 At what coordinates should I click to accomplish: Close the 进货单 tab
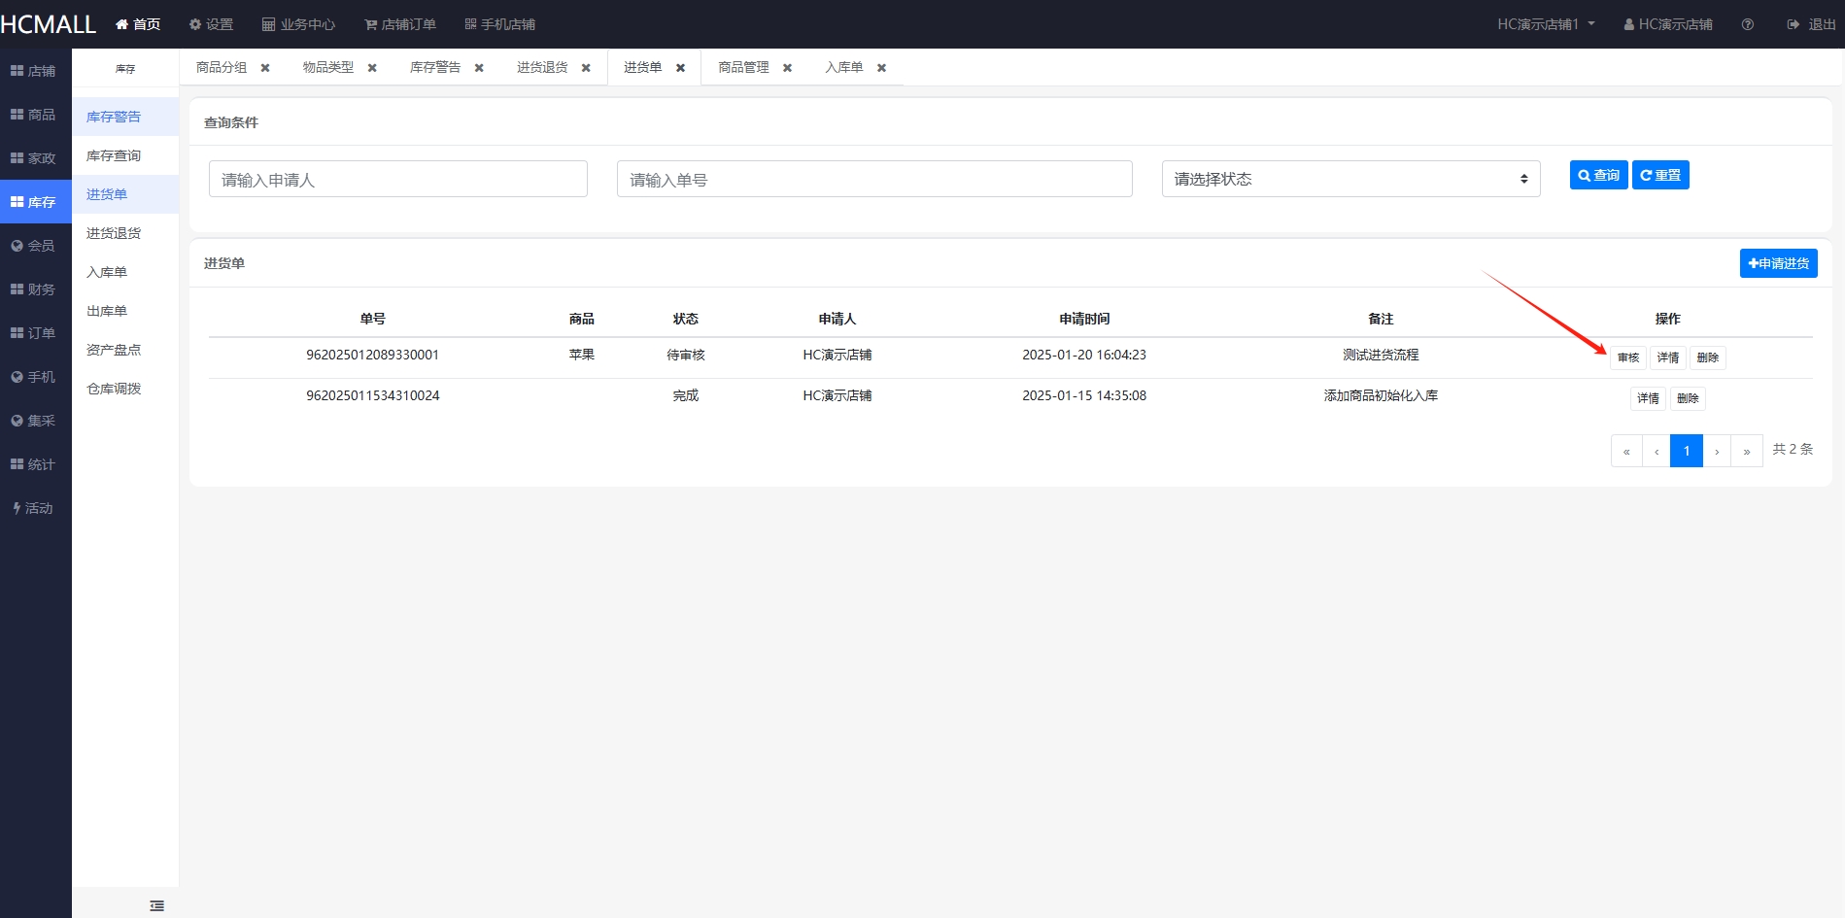tap(680, 68)
